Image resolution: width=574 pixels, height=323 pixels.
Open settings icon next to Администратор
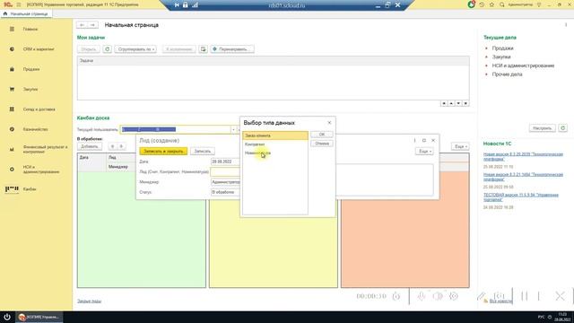point(539,4)
